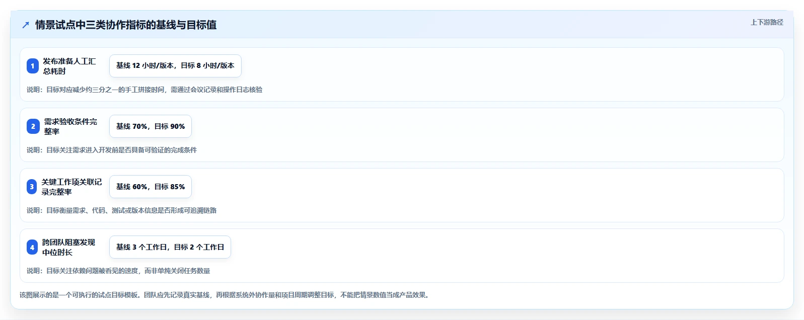Open the 上下游路径 label at top right
The image size is (804, 320).
[x=767, y=22]
